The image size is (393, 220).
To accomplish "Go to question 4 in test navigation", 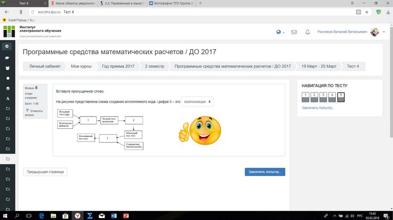I will tap(332, 97).
